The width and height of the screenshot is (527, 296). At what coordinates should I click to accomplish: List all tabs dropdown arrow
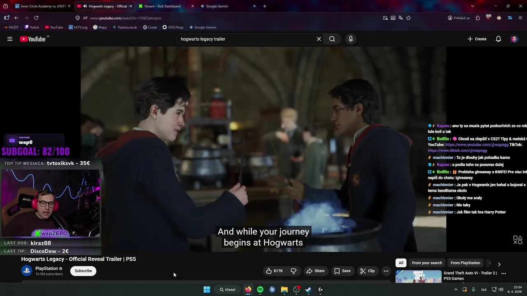pyautogui.click(x=473, y=6)
